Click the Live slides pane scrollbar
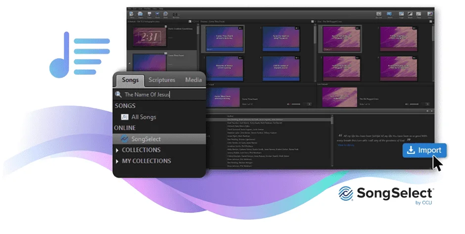Viewport: 465px width, 234px height. point(433,52)
